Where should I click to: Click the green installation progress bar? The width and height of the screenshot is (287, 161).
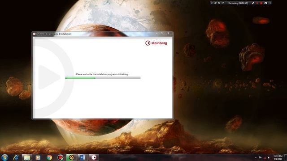pyautogui.click(x=103, y=78)
